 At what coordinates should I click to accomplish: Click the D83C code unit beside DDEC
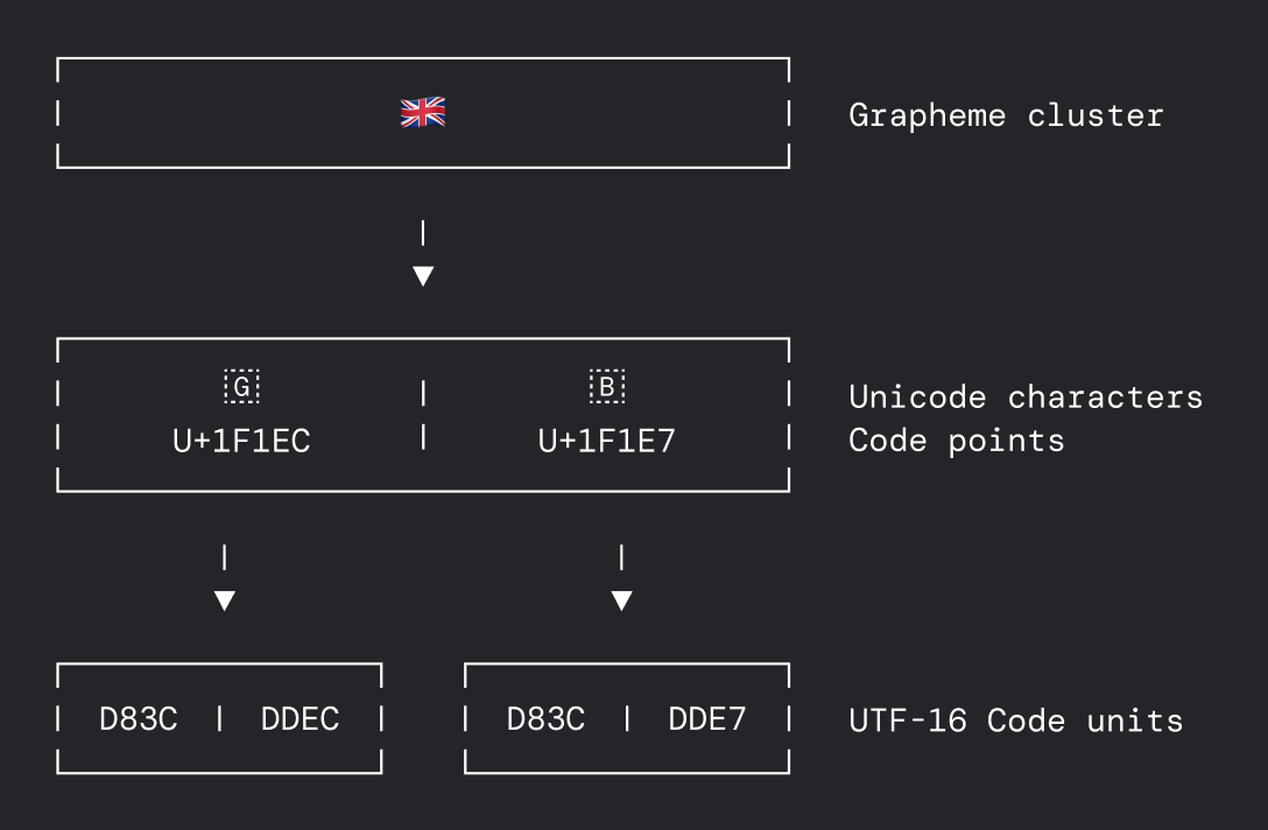click(138, 719)
